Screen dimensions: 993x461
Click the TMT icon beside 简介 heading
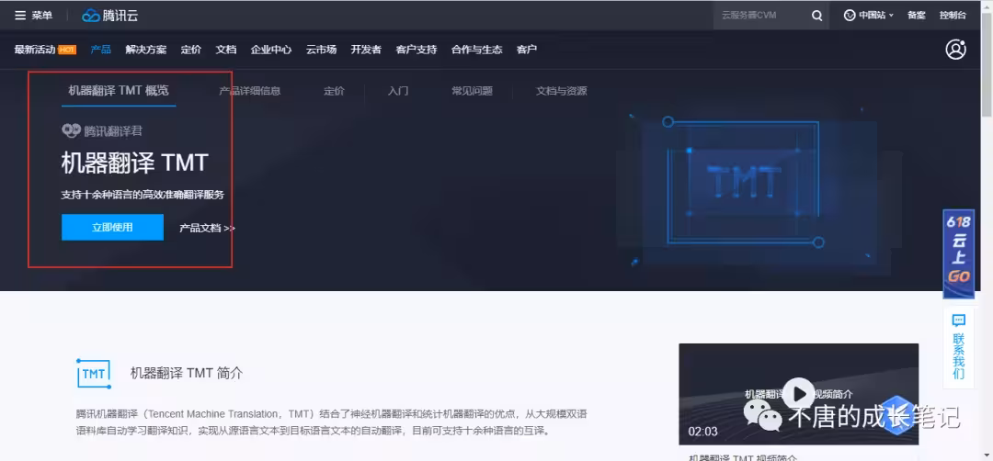94,373
